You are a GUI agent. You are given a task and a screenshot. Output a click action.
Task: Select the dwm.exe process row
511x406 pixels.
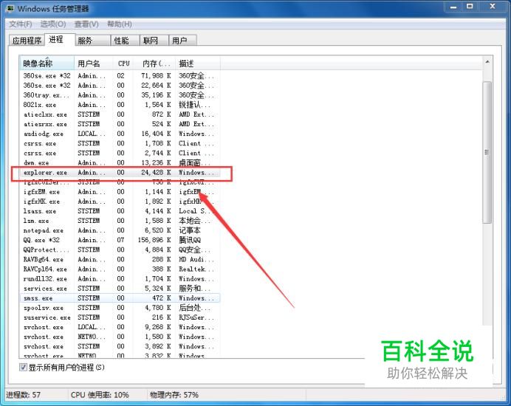pos(120,162)
